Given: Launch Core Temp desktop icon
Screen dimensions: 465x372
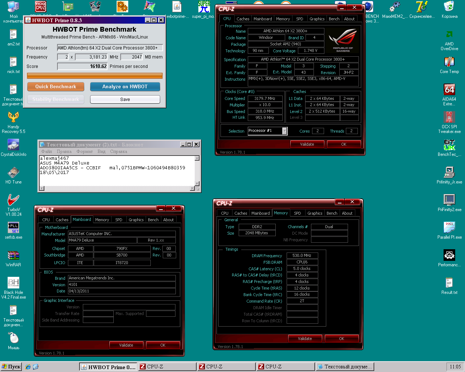Looking at the screenshot, I should point(449,65).
